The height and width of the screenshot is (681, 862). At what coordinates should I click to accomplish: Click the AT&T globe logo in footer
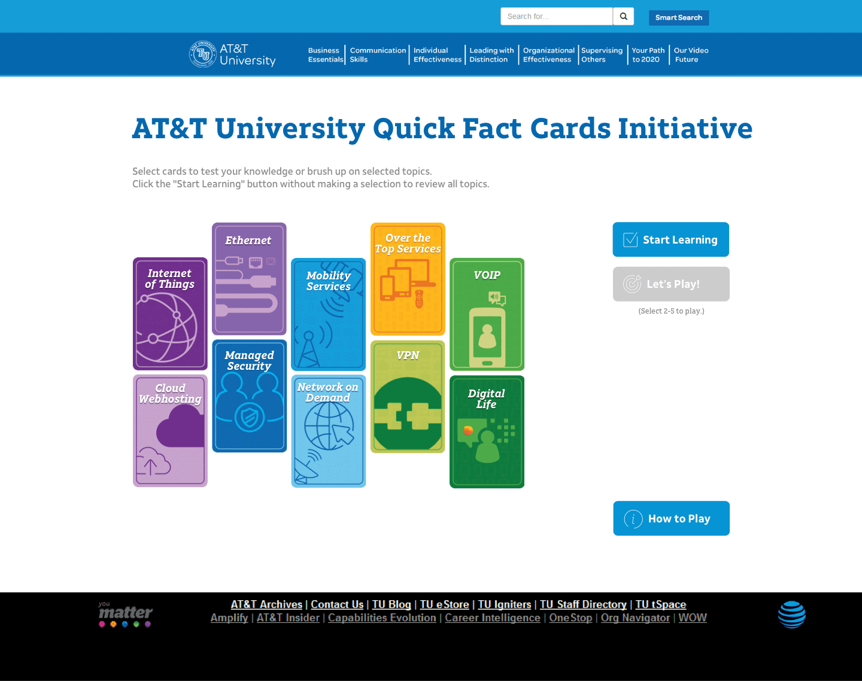(791, 615)
